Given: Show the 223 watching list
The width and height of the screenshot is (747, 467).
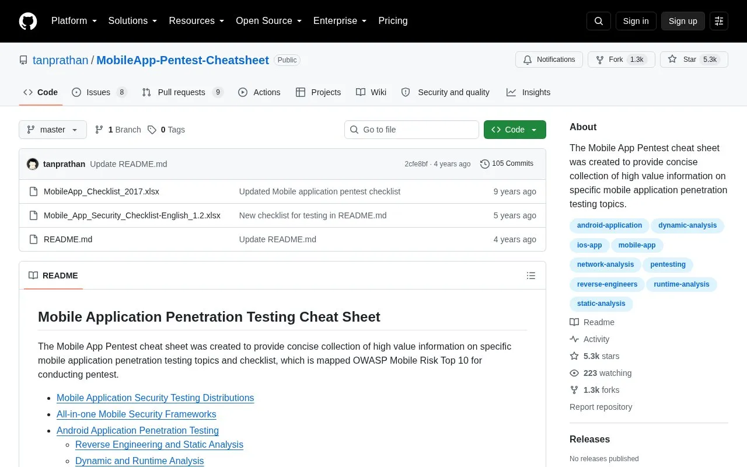Looking at the screenshot, I should [x=601, y=373].
